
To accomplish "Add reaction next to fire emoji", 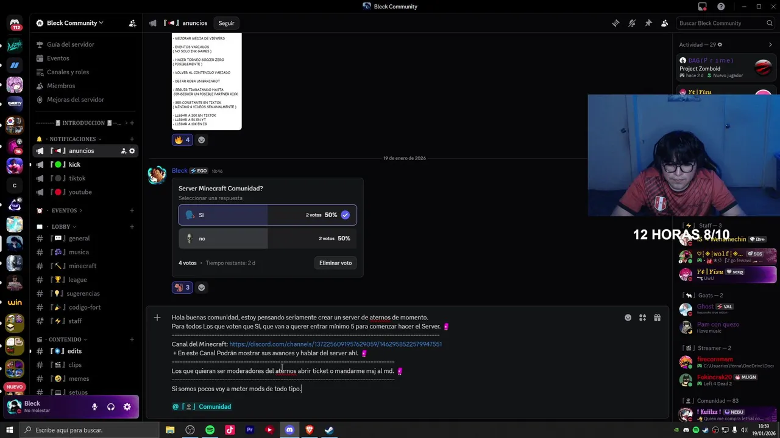I will click(201, 140).
